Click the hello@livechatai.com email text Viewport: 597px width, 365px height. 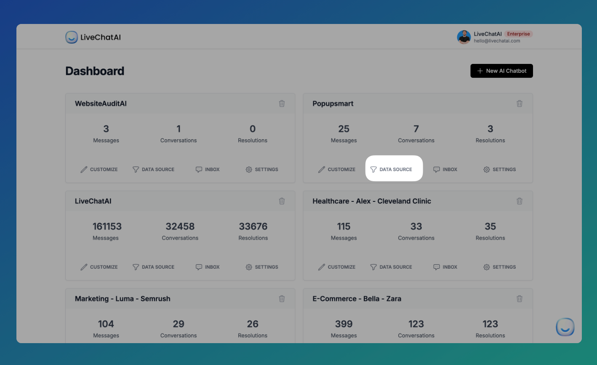pos(497,41)
